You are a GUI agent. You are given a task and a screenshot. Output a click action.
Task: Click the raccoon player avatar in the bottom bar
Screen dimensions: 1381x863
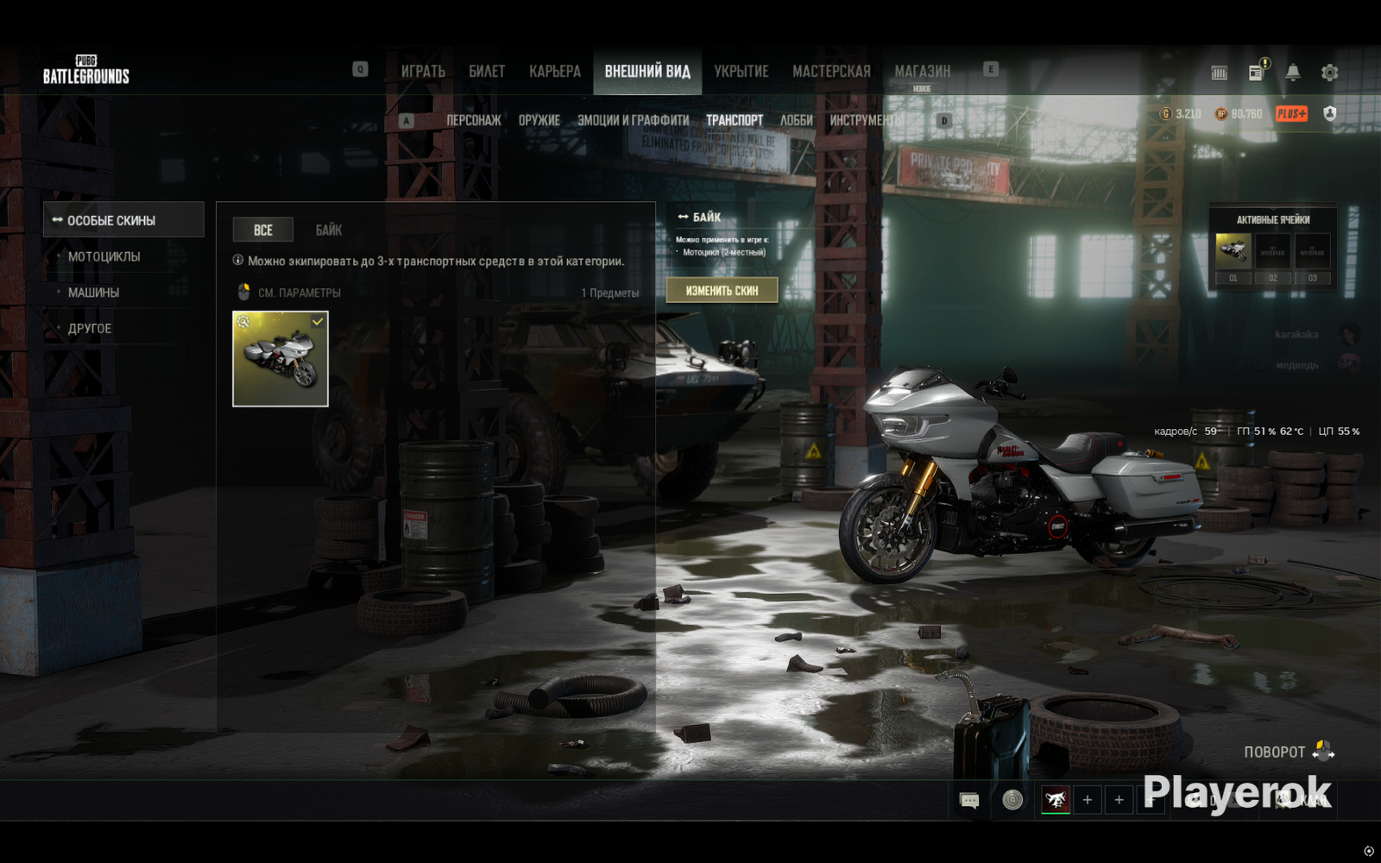[1056, 800]
